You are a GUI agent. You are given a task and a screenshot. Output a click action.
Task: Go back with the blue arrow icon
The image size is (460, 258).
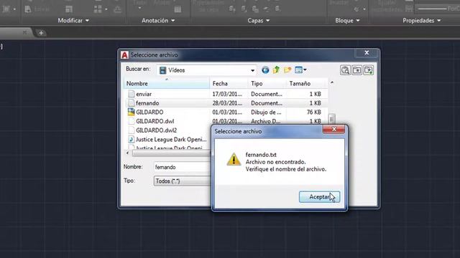[x=265, y=70]
